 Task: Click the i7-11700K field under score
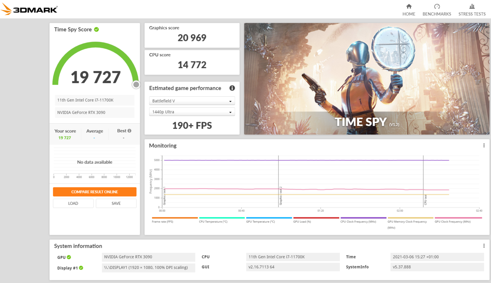coord(95,100)
